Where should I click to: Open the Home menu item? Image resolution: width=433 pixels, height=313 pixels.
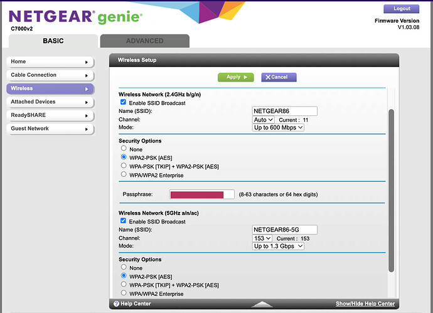tap(50, 62)
